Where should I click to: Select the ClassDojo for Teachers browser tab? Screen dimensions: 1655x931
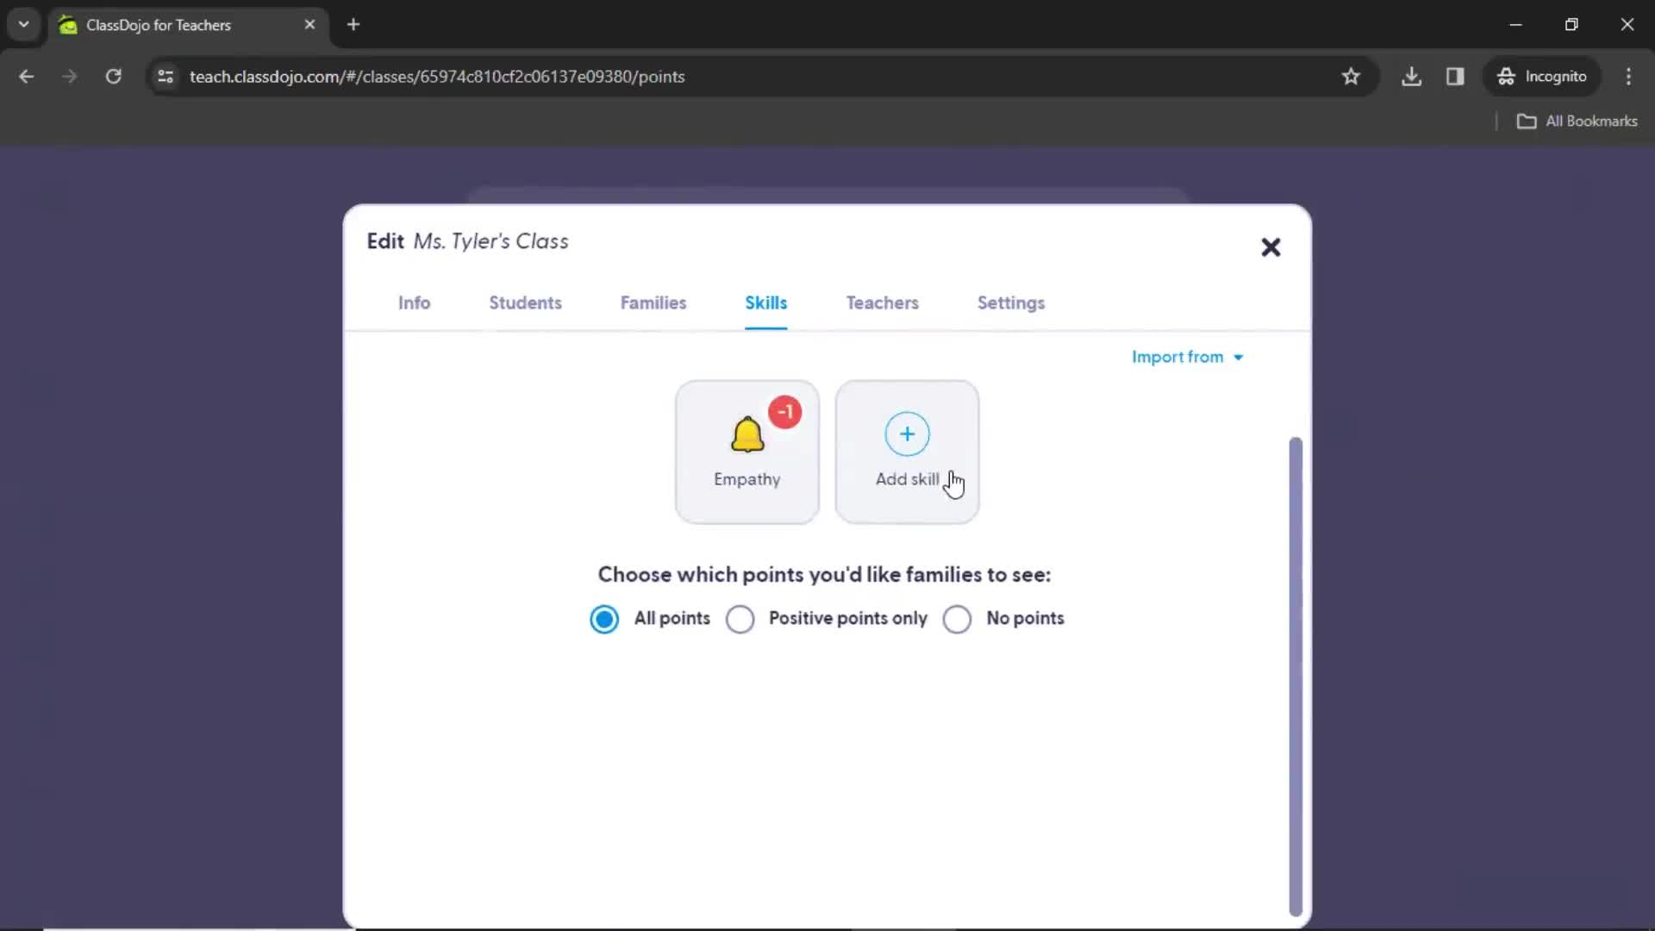point(187,25)
